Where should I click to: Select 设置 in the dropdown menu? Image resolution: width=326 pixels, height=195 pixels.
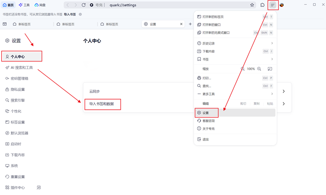point(235,113)
